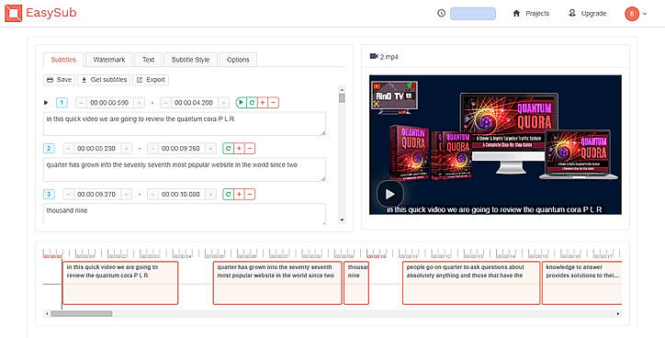The width and height of the screenshot is (665, 338).
Task: Click the subtitle list scrollbar down arrow
Action: pos(342,220)
